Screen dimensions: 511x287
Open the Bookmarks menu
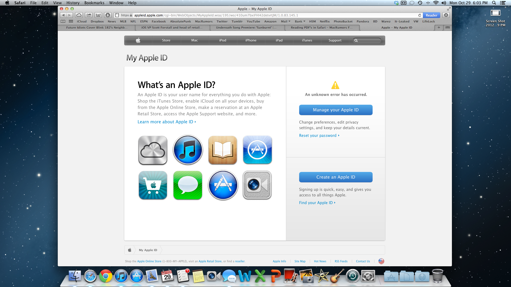(x=94, y=3)
